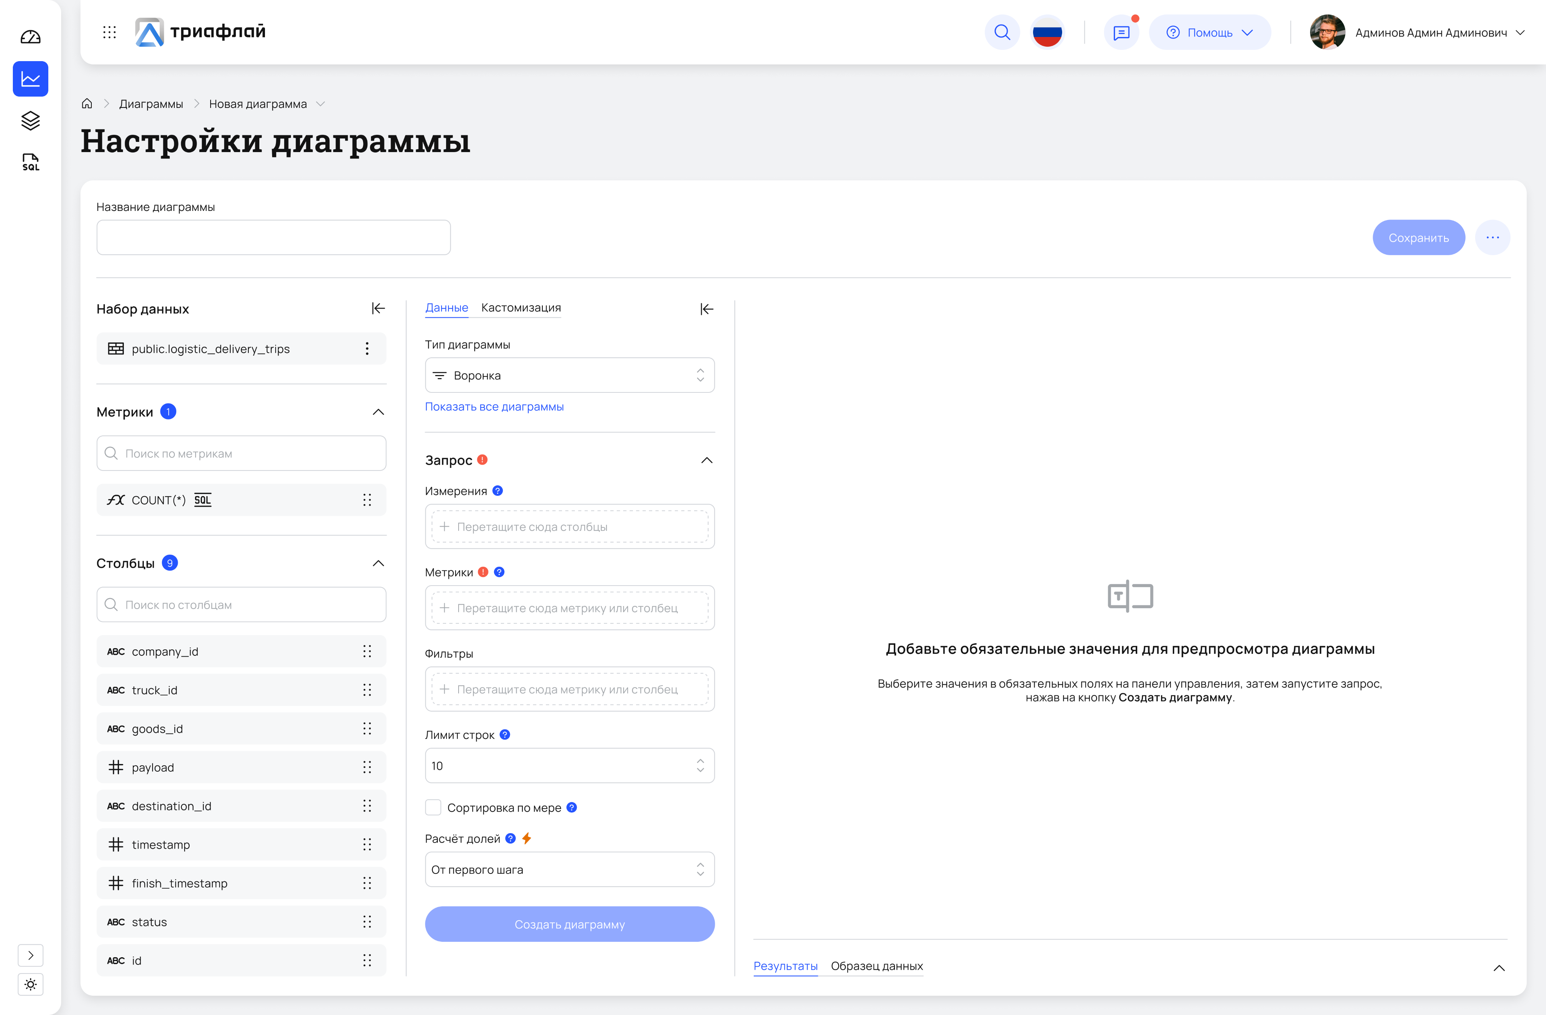Open the Образец данных tab
The image size is (1546, 1015).
(876, 966)
